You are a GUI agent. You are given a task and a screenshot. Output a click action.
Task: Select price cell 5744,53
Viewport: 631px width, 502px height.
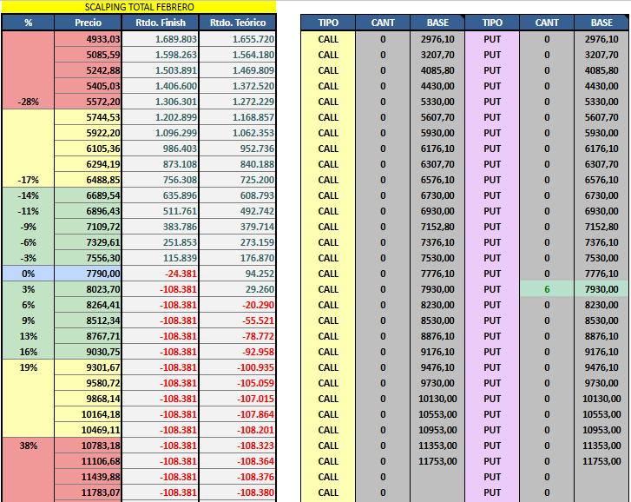pos(88,117)
